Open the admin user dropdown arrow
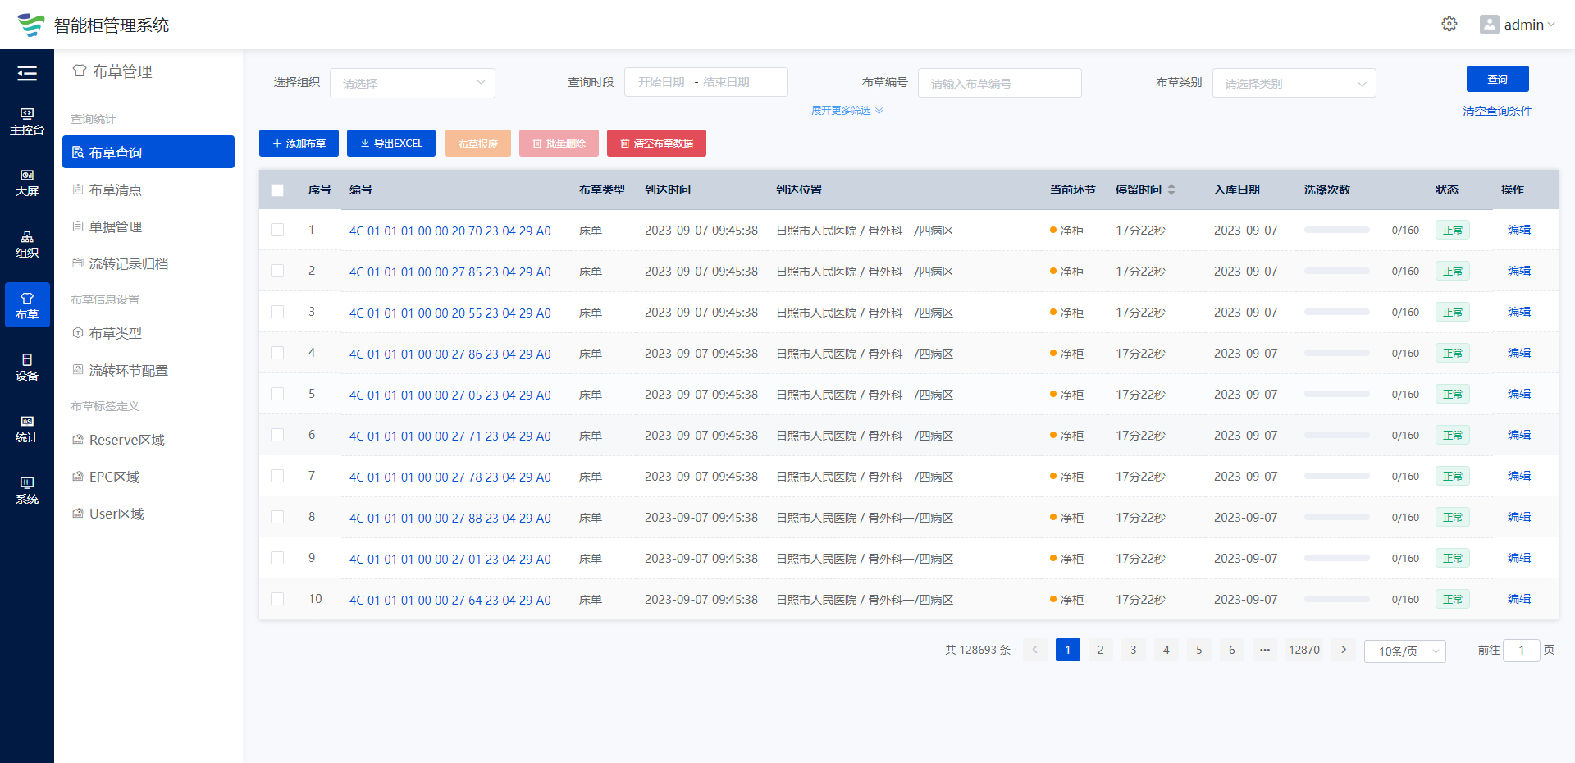 tap(1551, 25)
